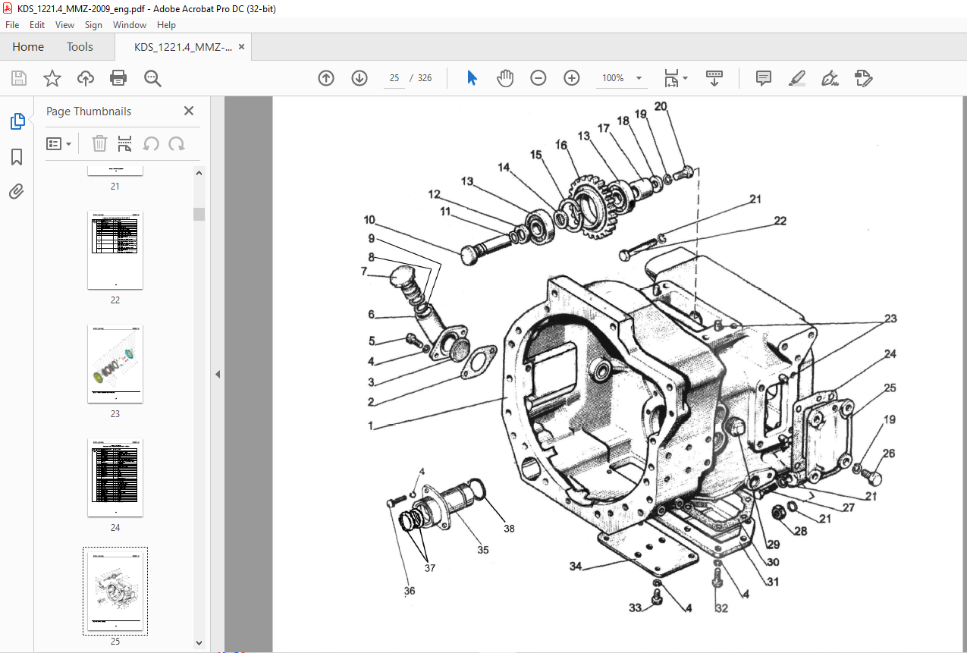Click the total pages '326' text
Image resolution: width=967 pixels, height=653 pixels.
pos(425,78)
